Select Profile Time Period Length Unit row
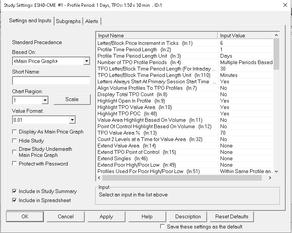This screenshot has height=233, width=292. coord(185,56)
